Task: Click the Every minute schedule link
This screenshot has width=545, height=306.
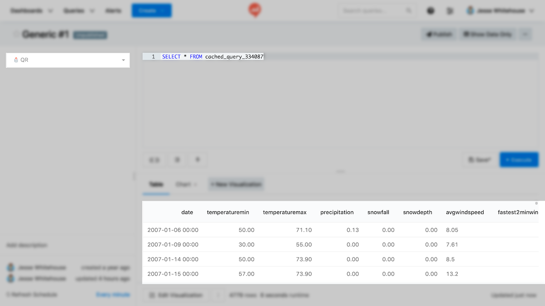Action: pyautogui.click(x=113, y=294)
